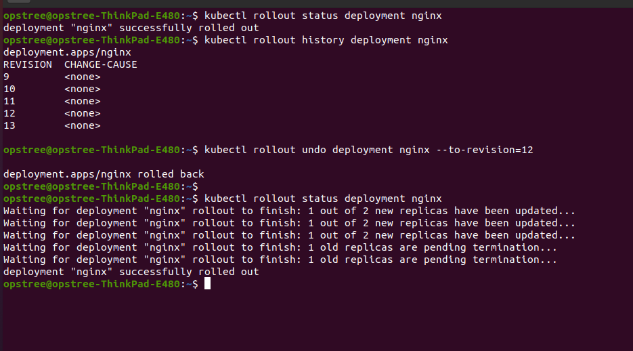Click the REVISION column header
The height and width of the screenshot is (351, 633).
(28, 64)
